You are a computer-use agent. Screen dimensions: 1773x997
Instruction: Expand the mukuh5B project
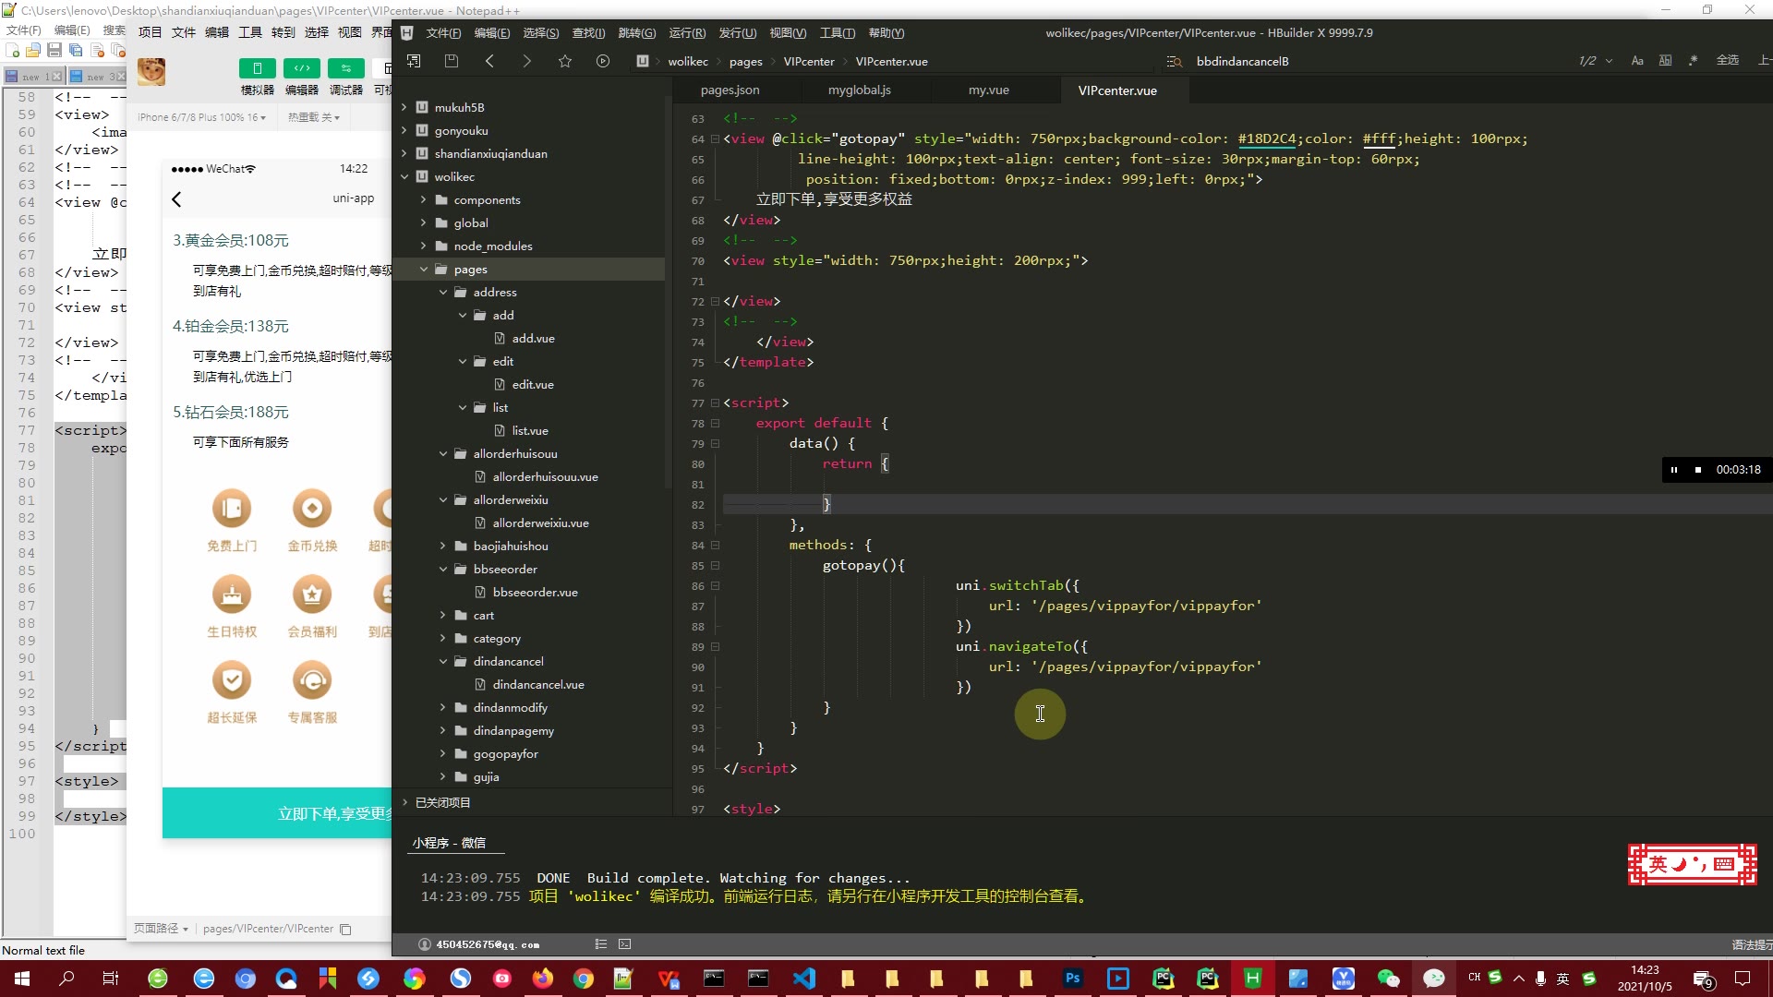pyautogui.click(x=404, y=107)
